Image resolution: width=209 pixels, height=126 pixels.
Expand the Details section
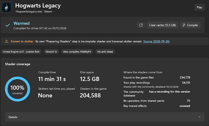pos(105,117)
